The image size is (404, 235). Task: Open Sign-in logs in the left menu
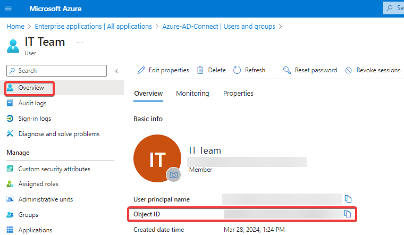click(35, 119)
